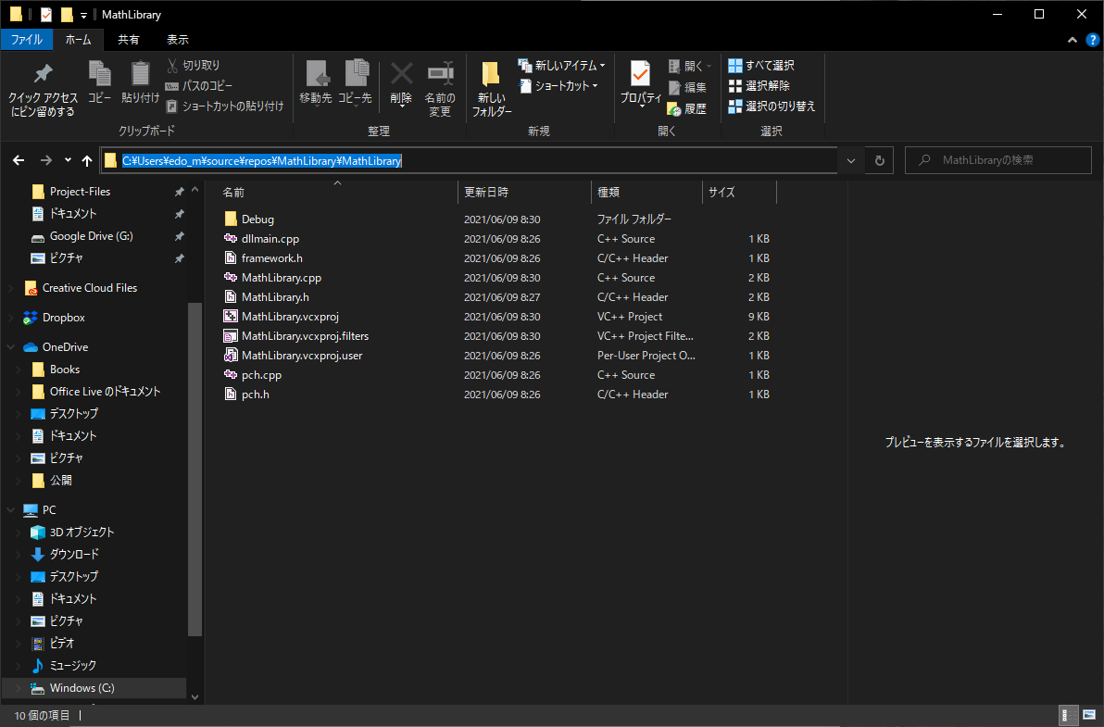Click the Refresh button
This screenshot has width=1104, height=727.
(x=879, y=160)
